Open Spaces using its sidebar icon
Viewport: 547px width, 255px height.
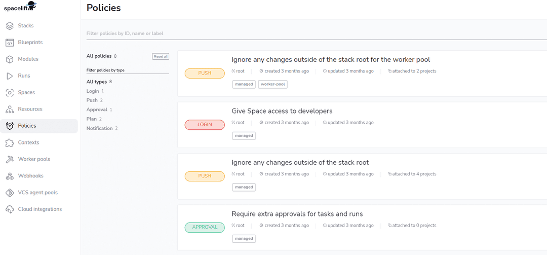pos(10,93)
